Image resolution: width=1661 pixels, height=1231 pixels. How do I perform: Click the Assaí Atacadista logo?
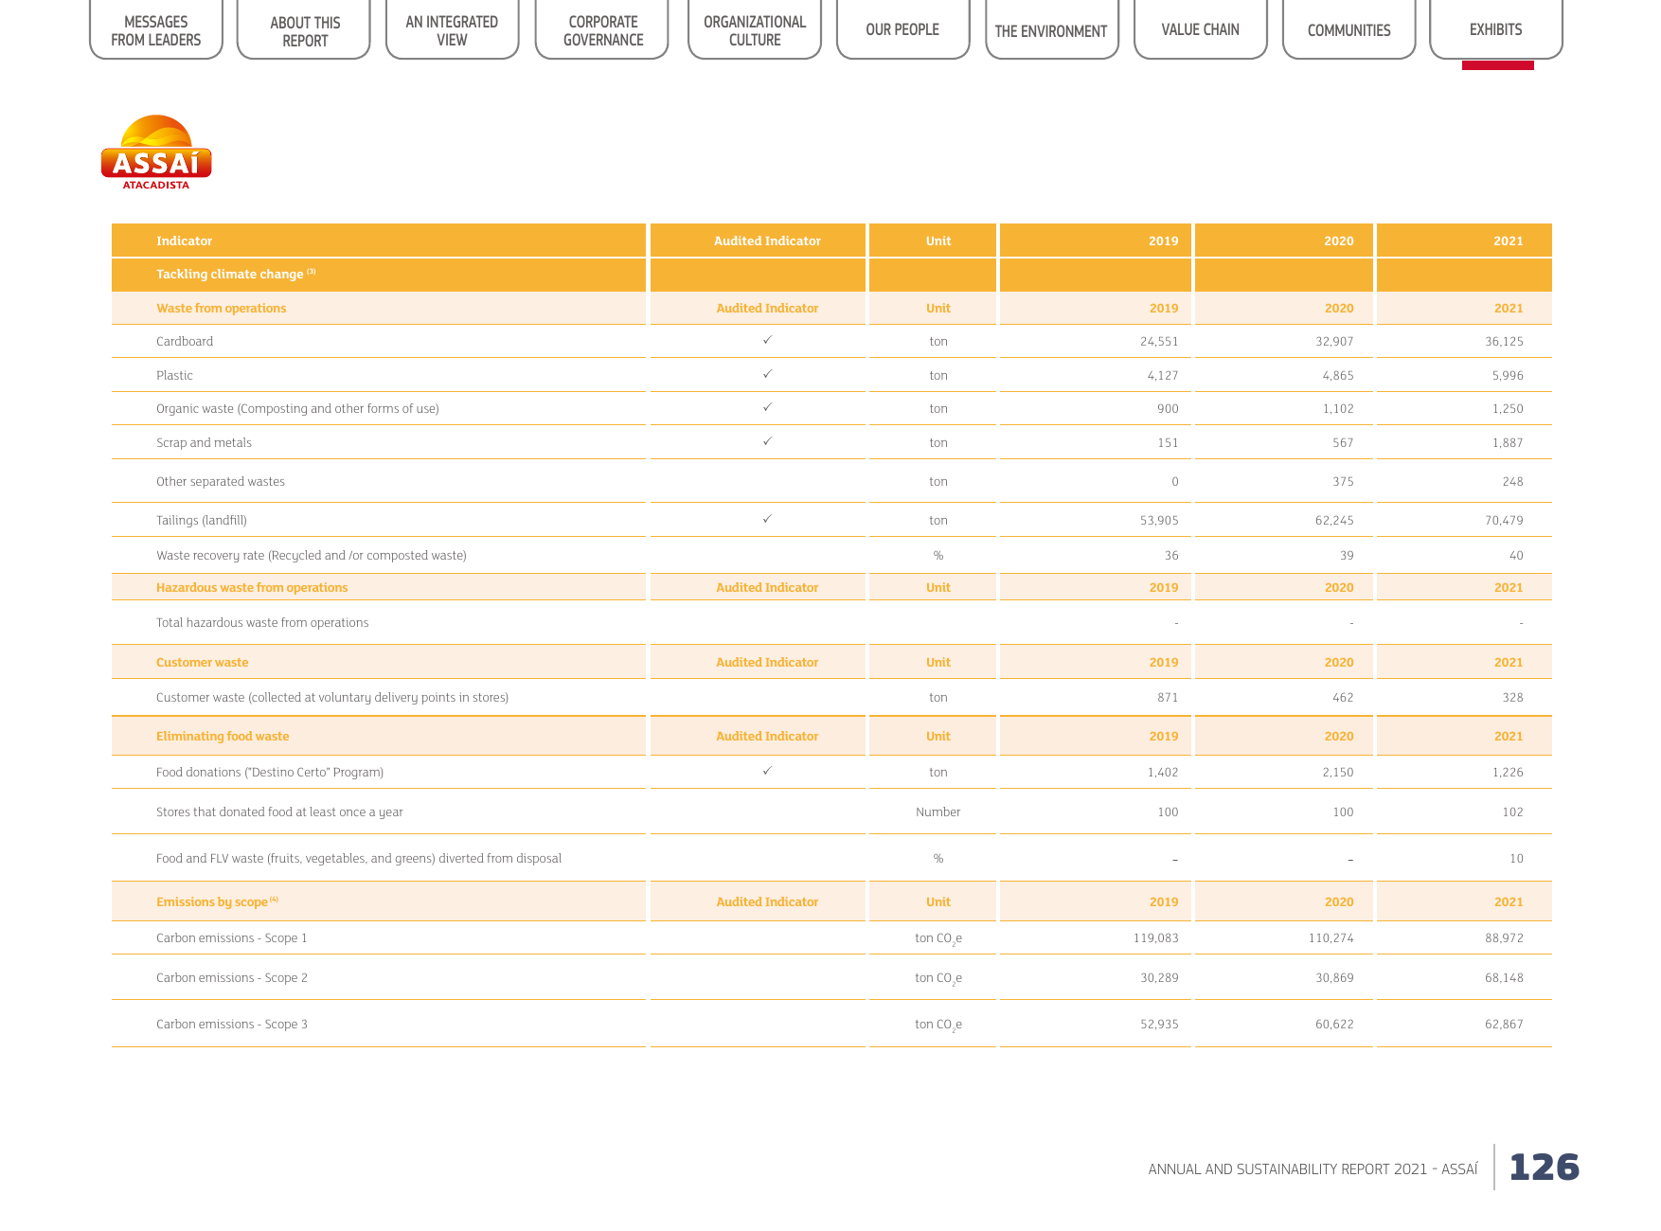[156, 152]
